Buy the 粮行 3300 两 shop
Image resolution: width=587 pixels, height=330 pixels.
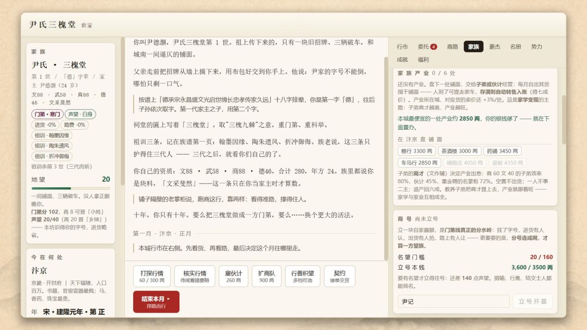click(x=416, y=151)
